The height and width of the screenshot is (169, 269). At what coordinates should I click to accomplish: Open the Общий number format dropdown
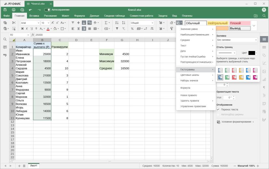coord(142,23)
